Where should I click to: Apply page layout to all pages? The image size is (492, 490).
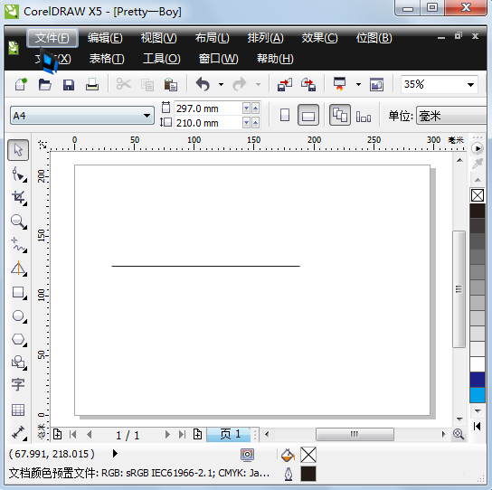pyautogui.click(x=340, y=115)
